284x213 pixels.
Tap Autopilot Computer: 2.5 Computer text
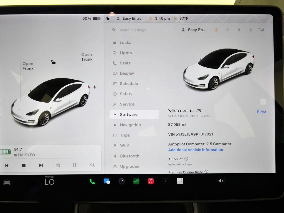[200, 144]
